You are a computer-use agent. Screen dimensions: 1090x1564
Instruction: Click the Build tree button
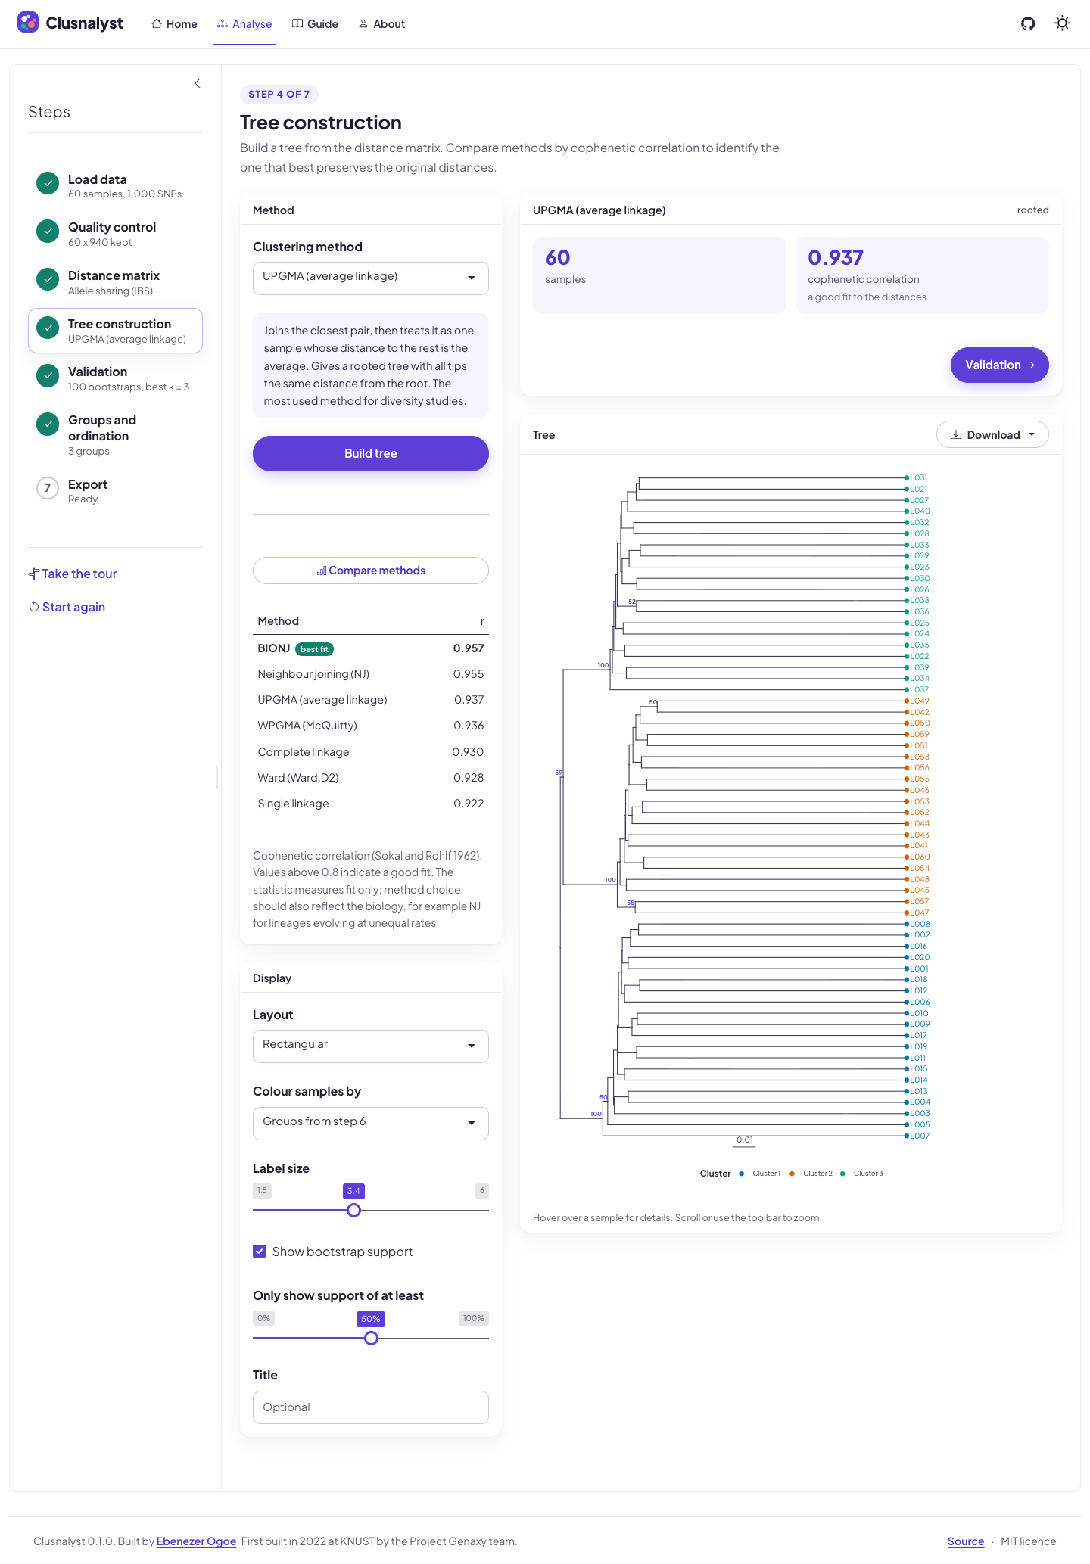(x=371, y=453)
